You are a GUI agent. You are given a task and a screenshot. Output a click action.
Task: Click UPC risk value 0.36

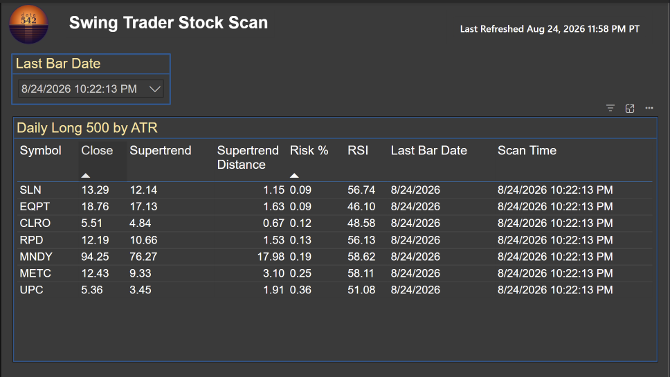[x=300, y=290]
